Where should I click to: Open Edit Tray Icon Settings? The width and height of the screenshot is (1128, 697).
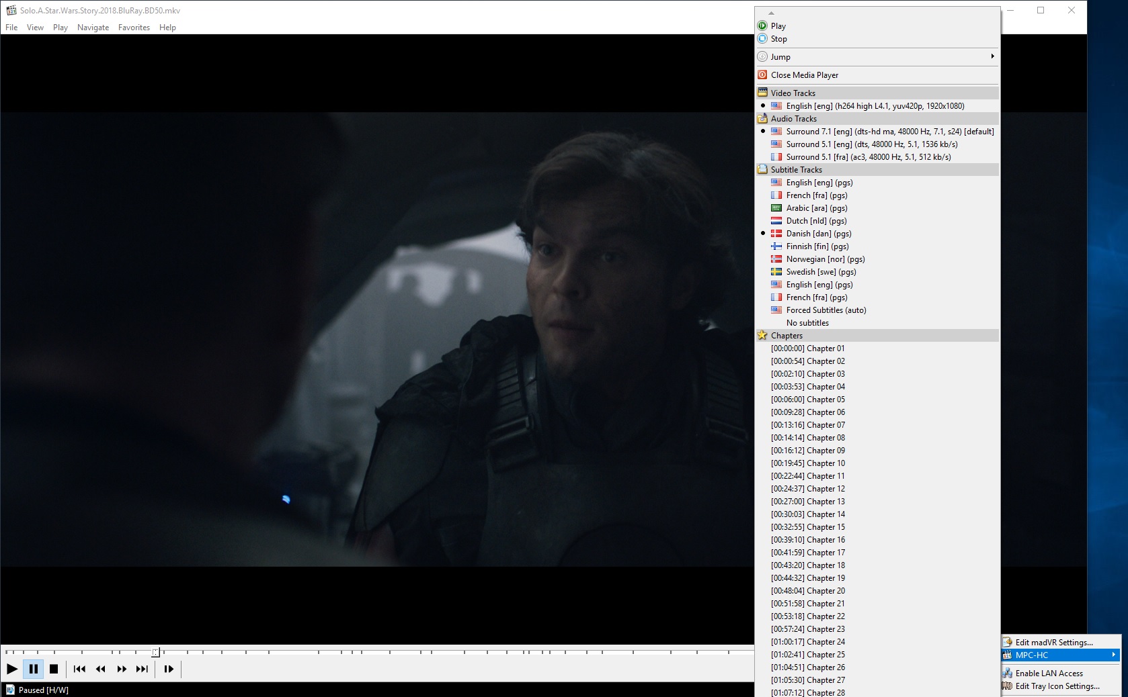1061,686
